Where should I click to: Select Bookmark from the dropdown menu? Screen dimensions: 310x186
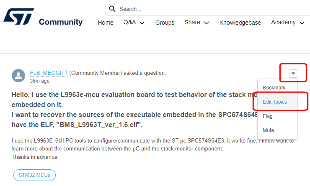pos(274,88)
